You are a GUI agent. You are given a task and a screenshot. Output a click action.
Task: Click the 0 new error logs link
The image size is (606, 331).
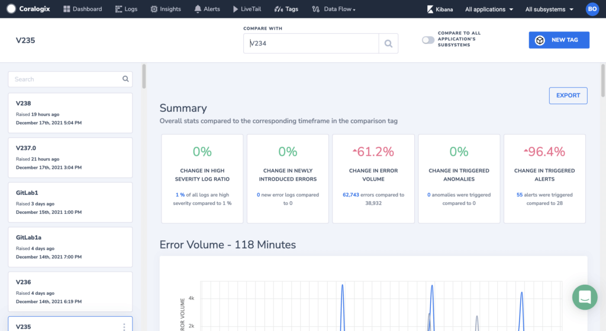click(258, 195)
